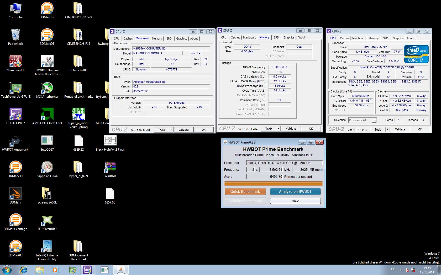Launch 3DMark05 from the desktop
This screenshot has height=275, width=441.
47,11
